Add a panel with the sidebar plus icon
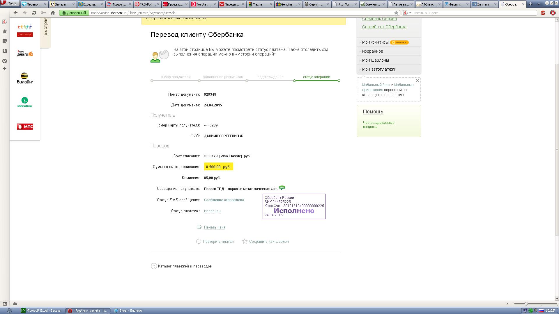This screenshot has height=314, width=559. [5, 69]
